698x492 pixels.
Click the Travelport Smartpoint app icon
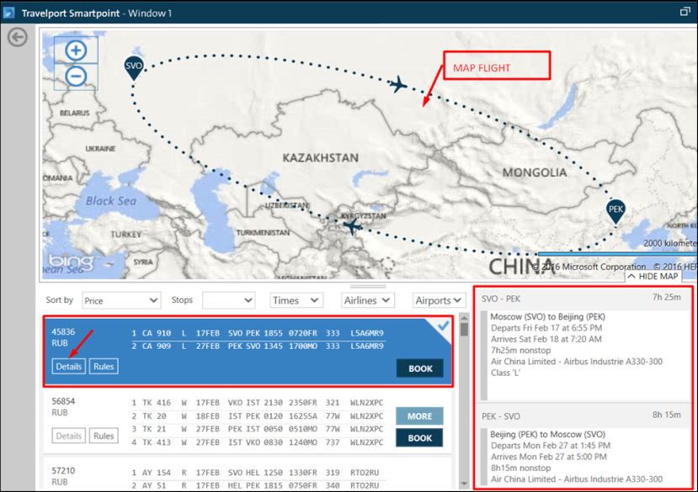click(x=9, y=13)
